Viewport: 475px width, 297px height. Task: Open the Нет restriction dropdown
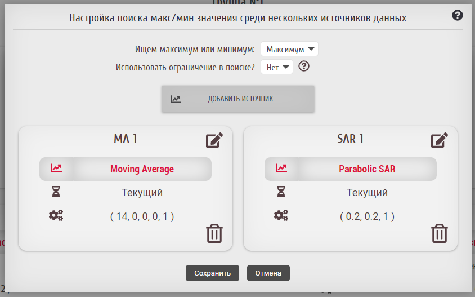pos(280,67)
